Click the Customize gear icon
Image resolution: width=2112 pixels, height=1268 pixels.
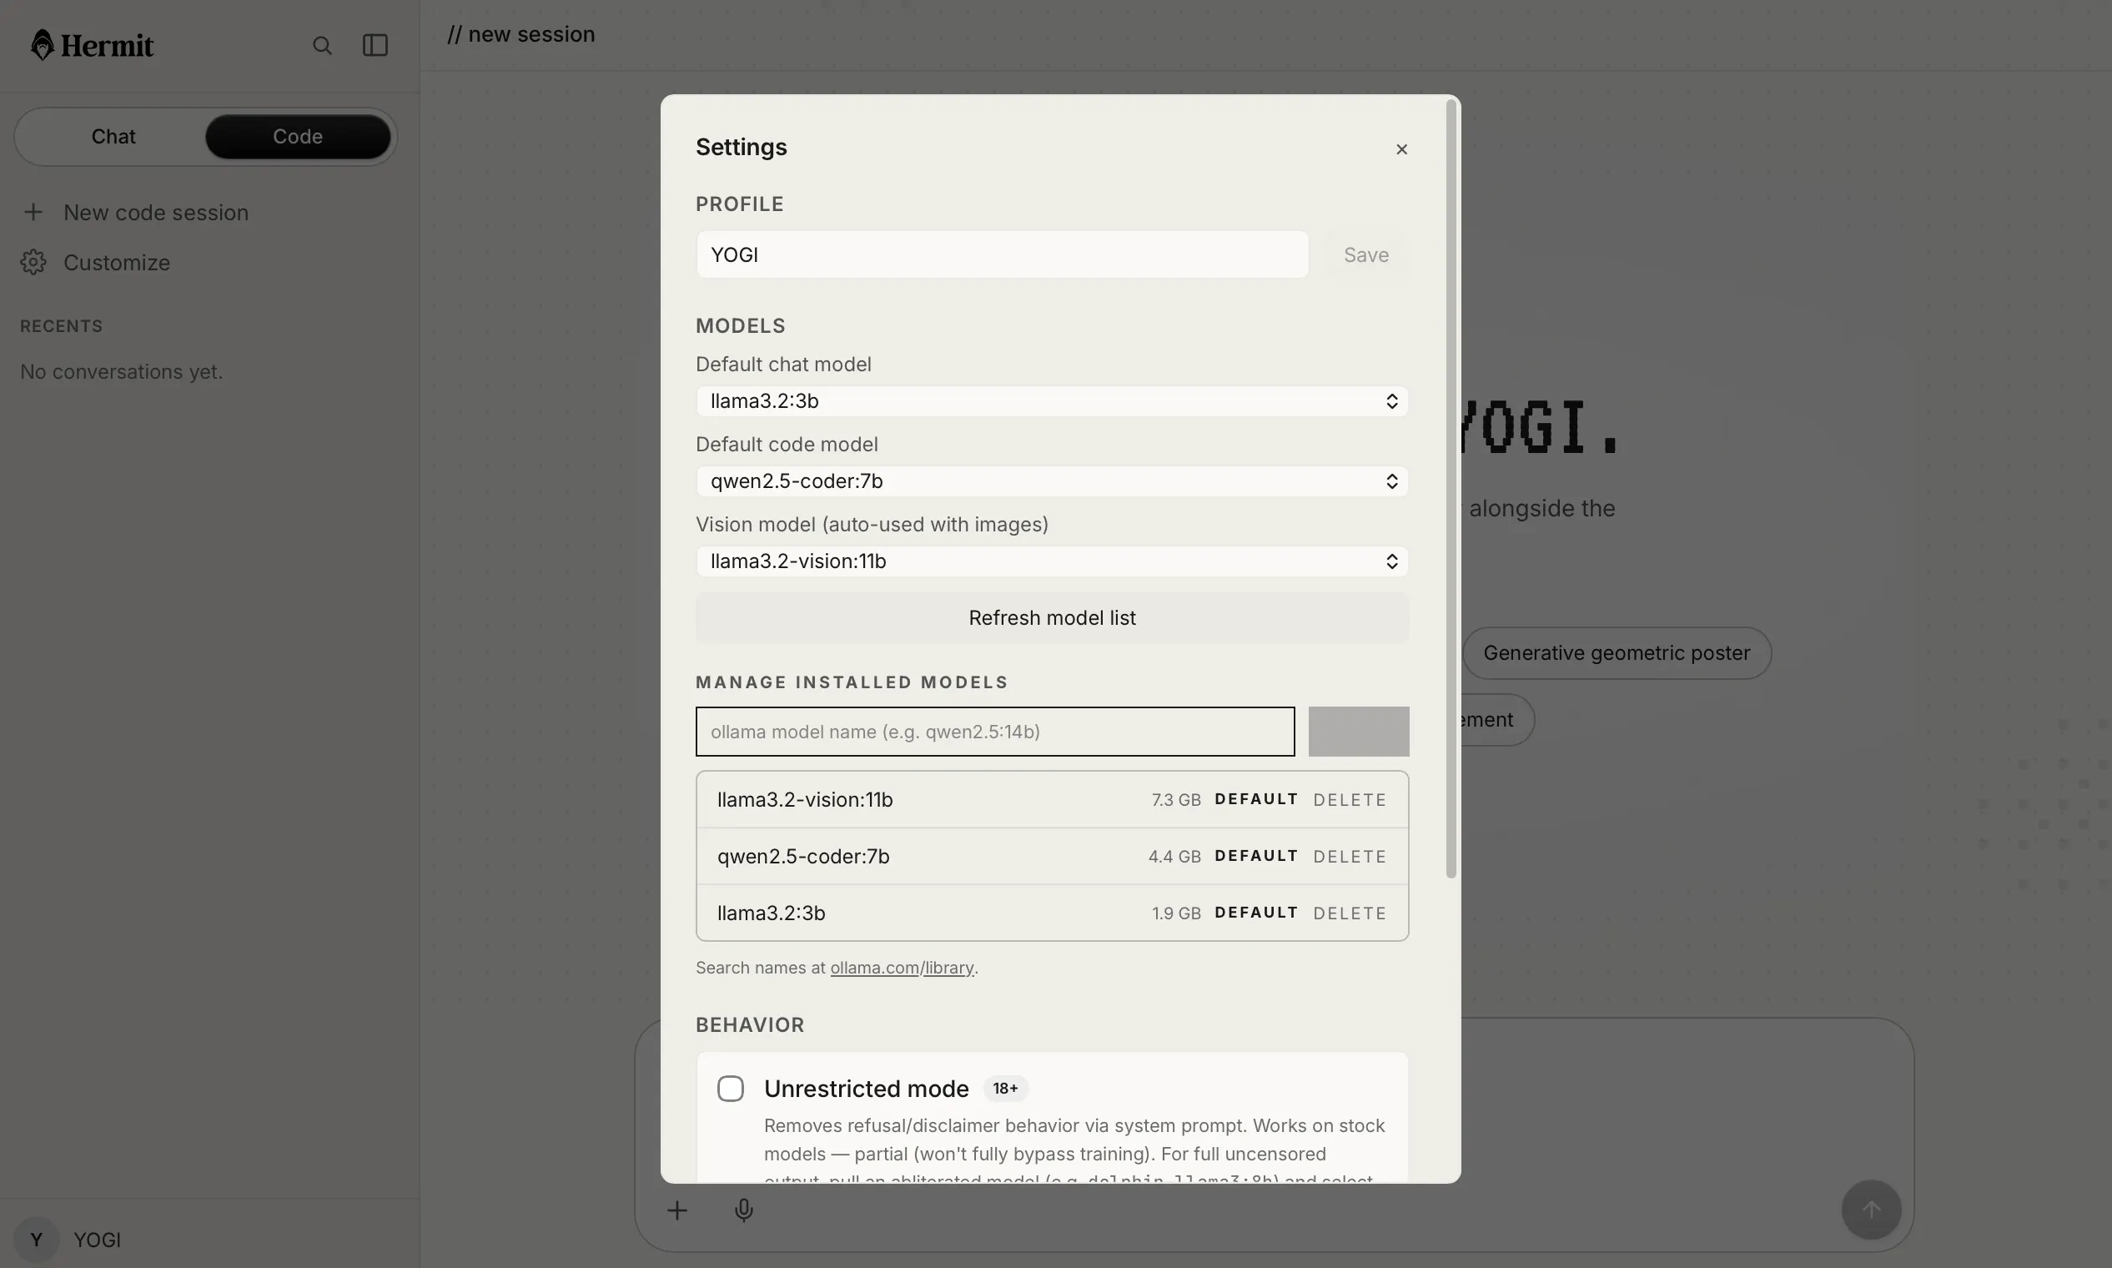(33, 262)
